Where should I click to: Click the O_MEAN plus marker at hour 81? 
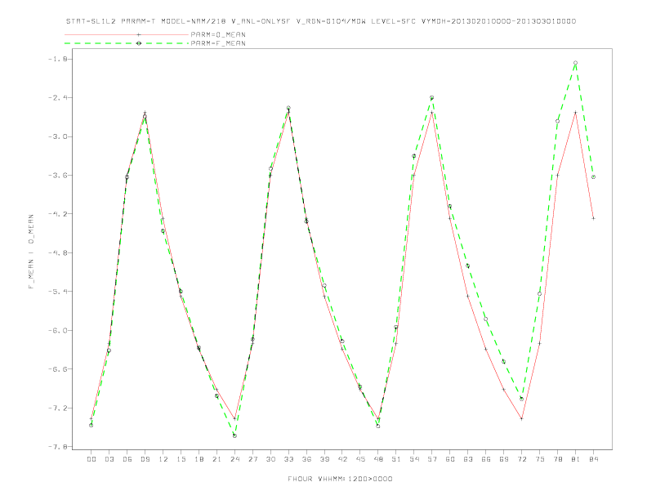pos(575,112)
